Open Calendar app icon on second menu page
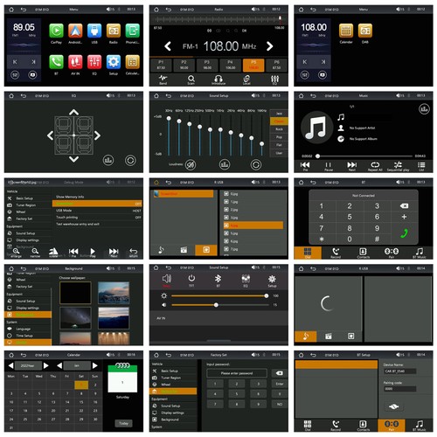The width and height of the screenshot is (437, 437). click(346, 31)
